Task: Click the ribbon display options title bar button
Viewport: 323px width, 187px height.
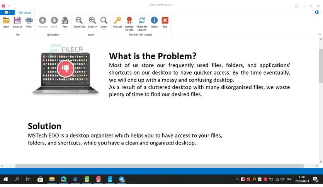Action: [297, 6]
